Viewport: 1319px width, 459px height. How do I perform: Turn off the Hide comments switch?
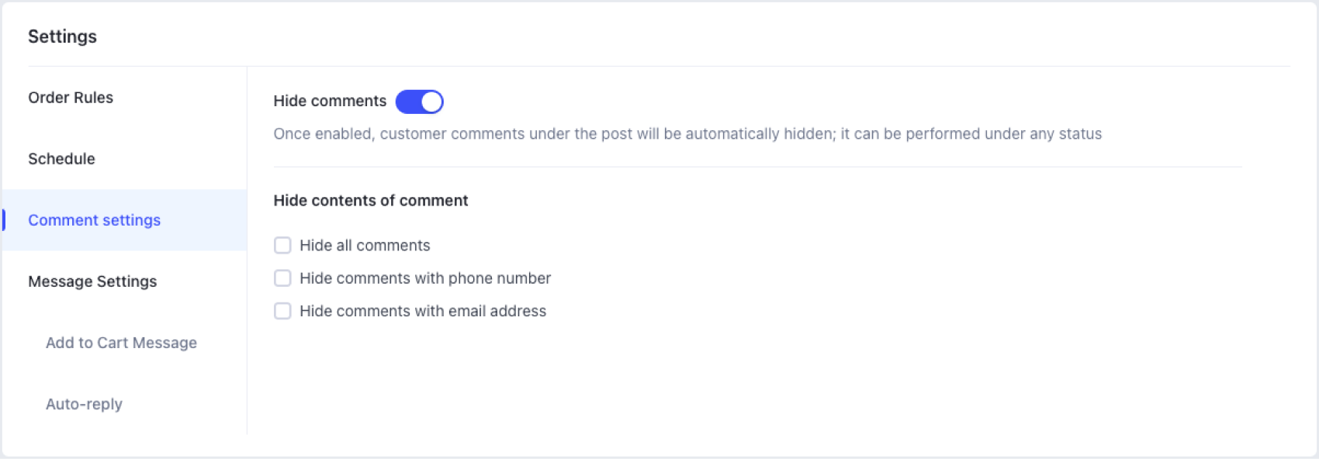click(x=419, y=102)
